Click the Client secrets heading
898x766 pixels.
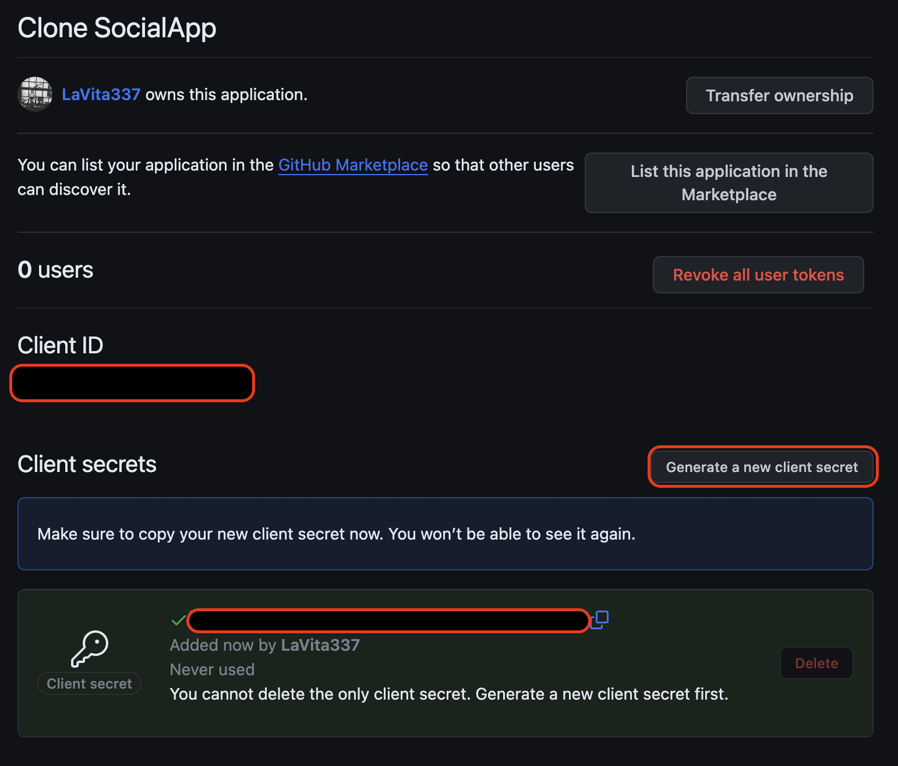pyautogui.click(x=87, y=464)
